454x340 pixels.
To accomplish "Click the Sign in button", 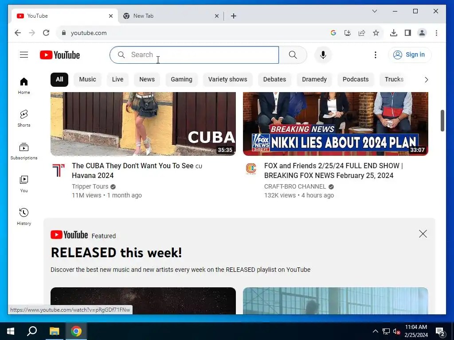I will (409, 54).
